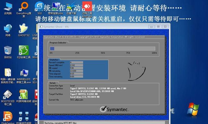Click the Symantec Ghost title bar icon
Image resolution: width=208 pixels, height=124 pixels.
(x=41, y=27)
